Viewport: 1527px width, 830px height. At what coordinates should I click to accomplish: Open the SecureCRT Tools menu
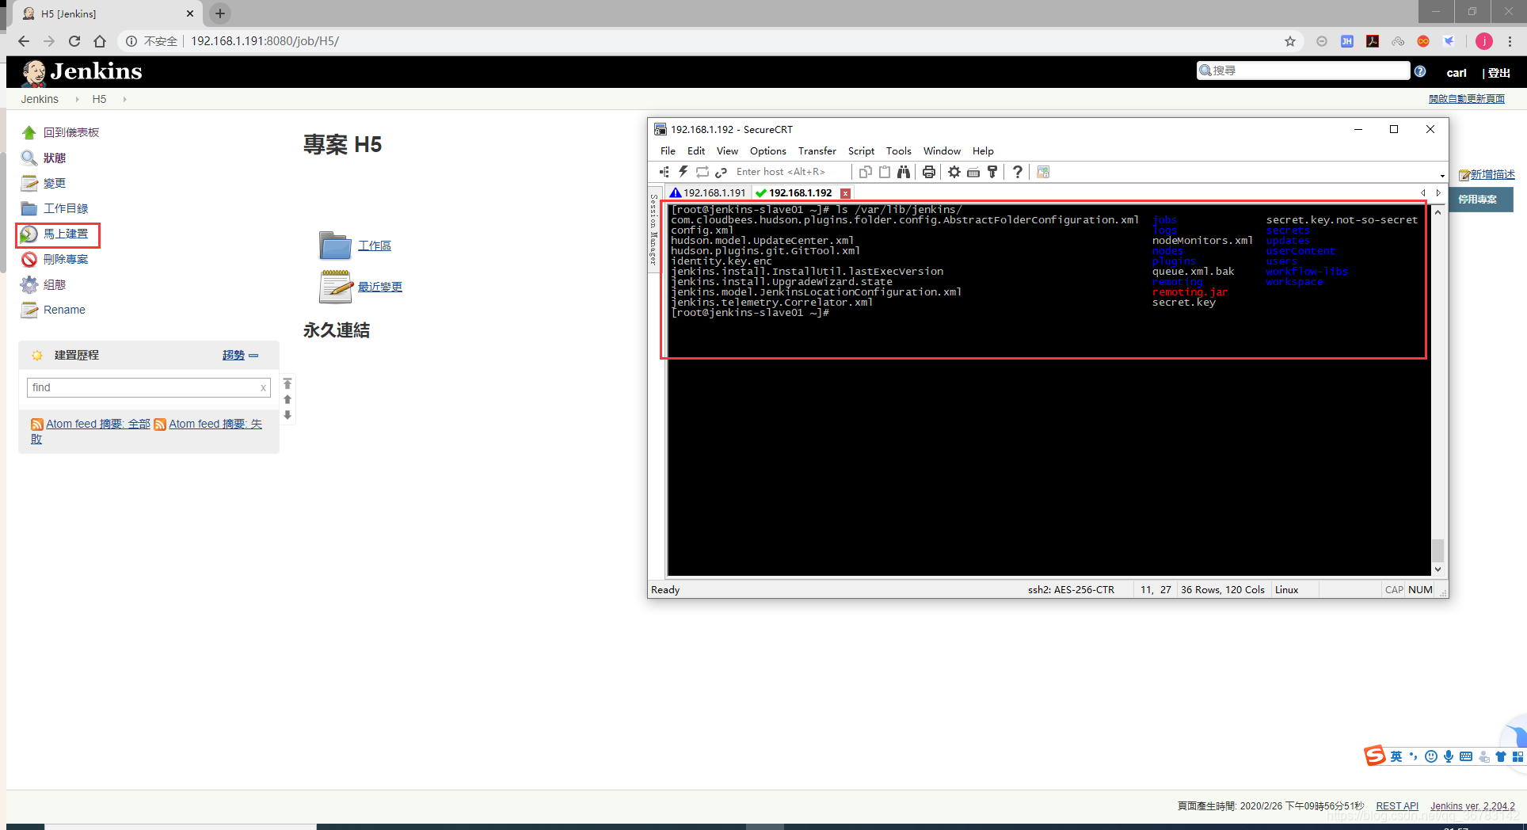(x=898, y=151)
